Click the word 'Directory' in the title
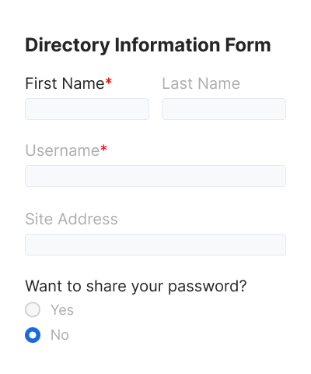Image resolution: width=311 pixels, height=374 pixels. (68, 46)
